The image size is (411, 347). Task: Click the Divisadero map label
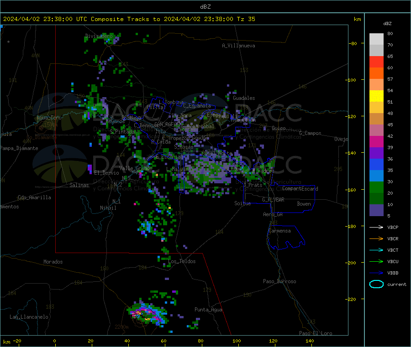pos(99,36)
